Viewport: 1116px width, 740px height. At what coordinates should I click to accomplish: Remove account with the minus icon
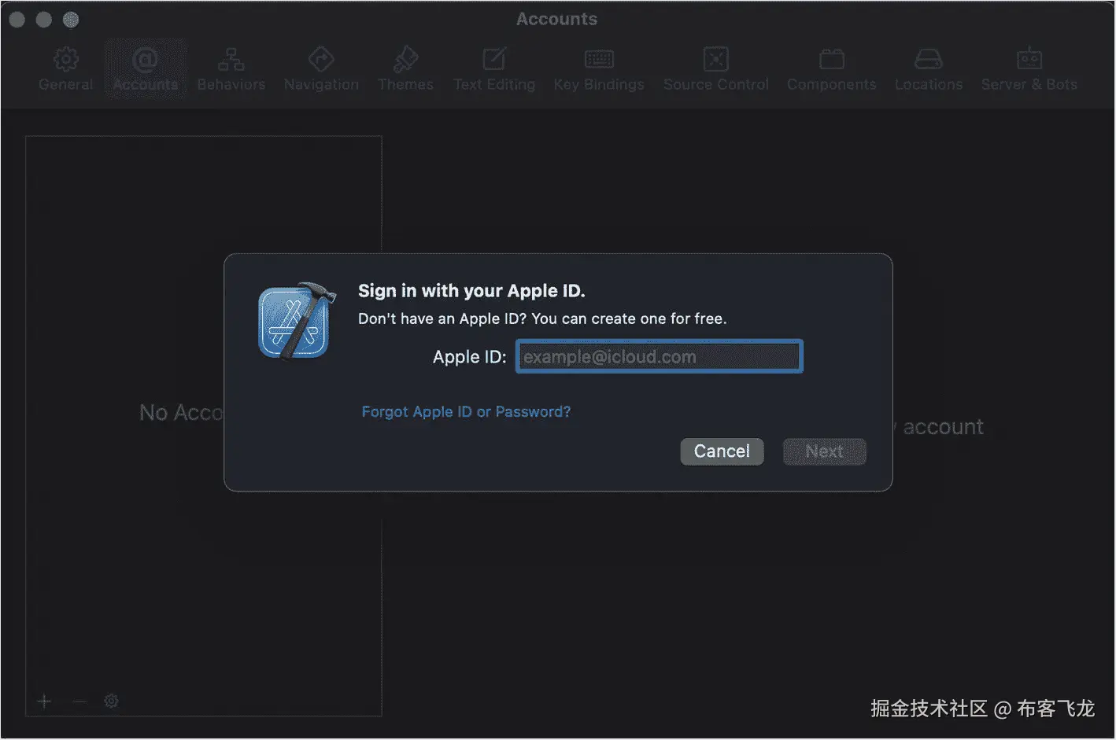pos(79,701)
